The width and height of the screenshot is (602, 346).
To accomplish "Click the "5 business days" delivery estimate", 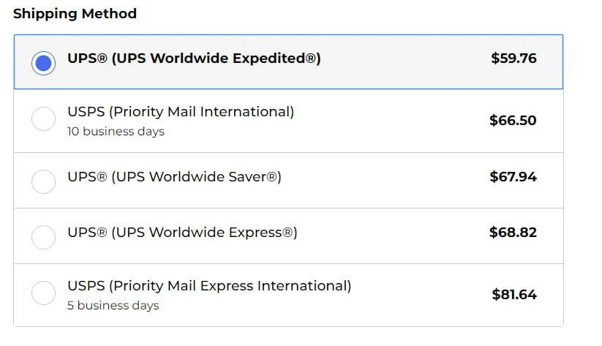I will 113,305.
